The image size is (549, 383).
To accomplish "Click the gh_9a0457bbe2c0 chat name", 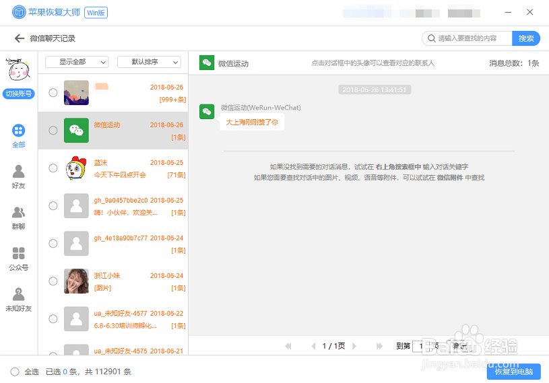I will (x=121, y=201).
